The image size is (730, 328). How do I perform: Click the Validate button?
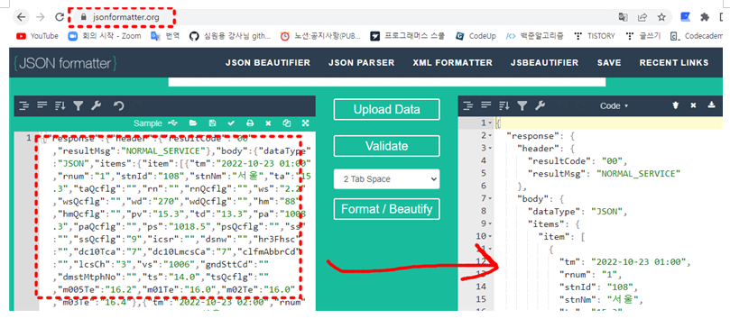pos(387,146)
